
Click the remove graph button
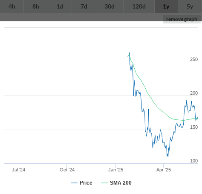pyautogui.click(x=182, y=19)
